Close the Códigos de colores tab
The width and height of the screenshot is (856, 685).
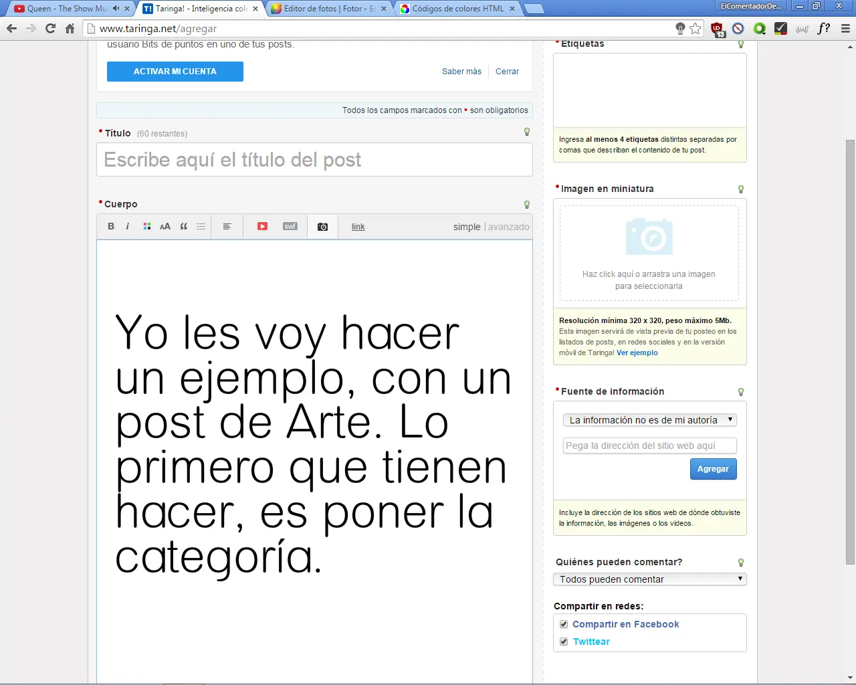tap(512, 9)
